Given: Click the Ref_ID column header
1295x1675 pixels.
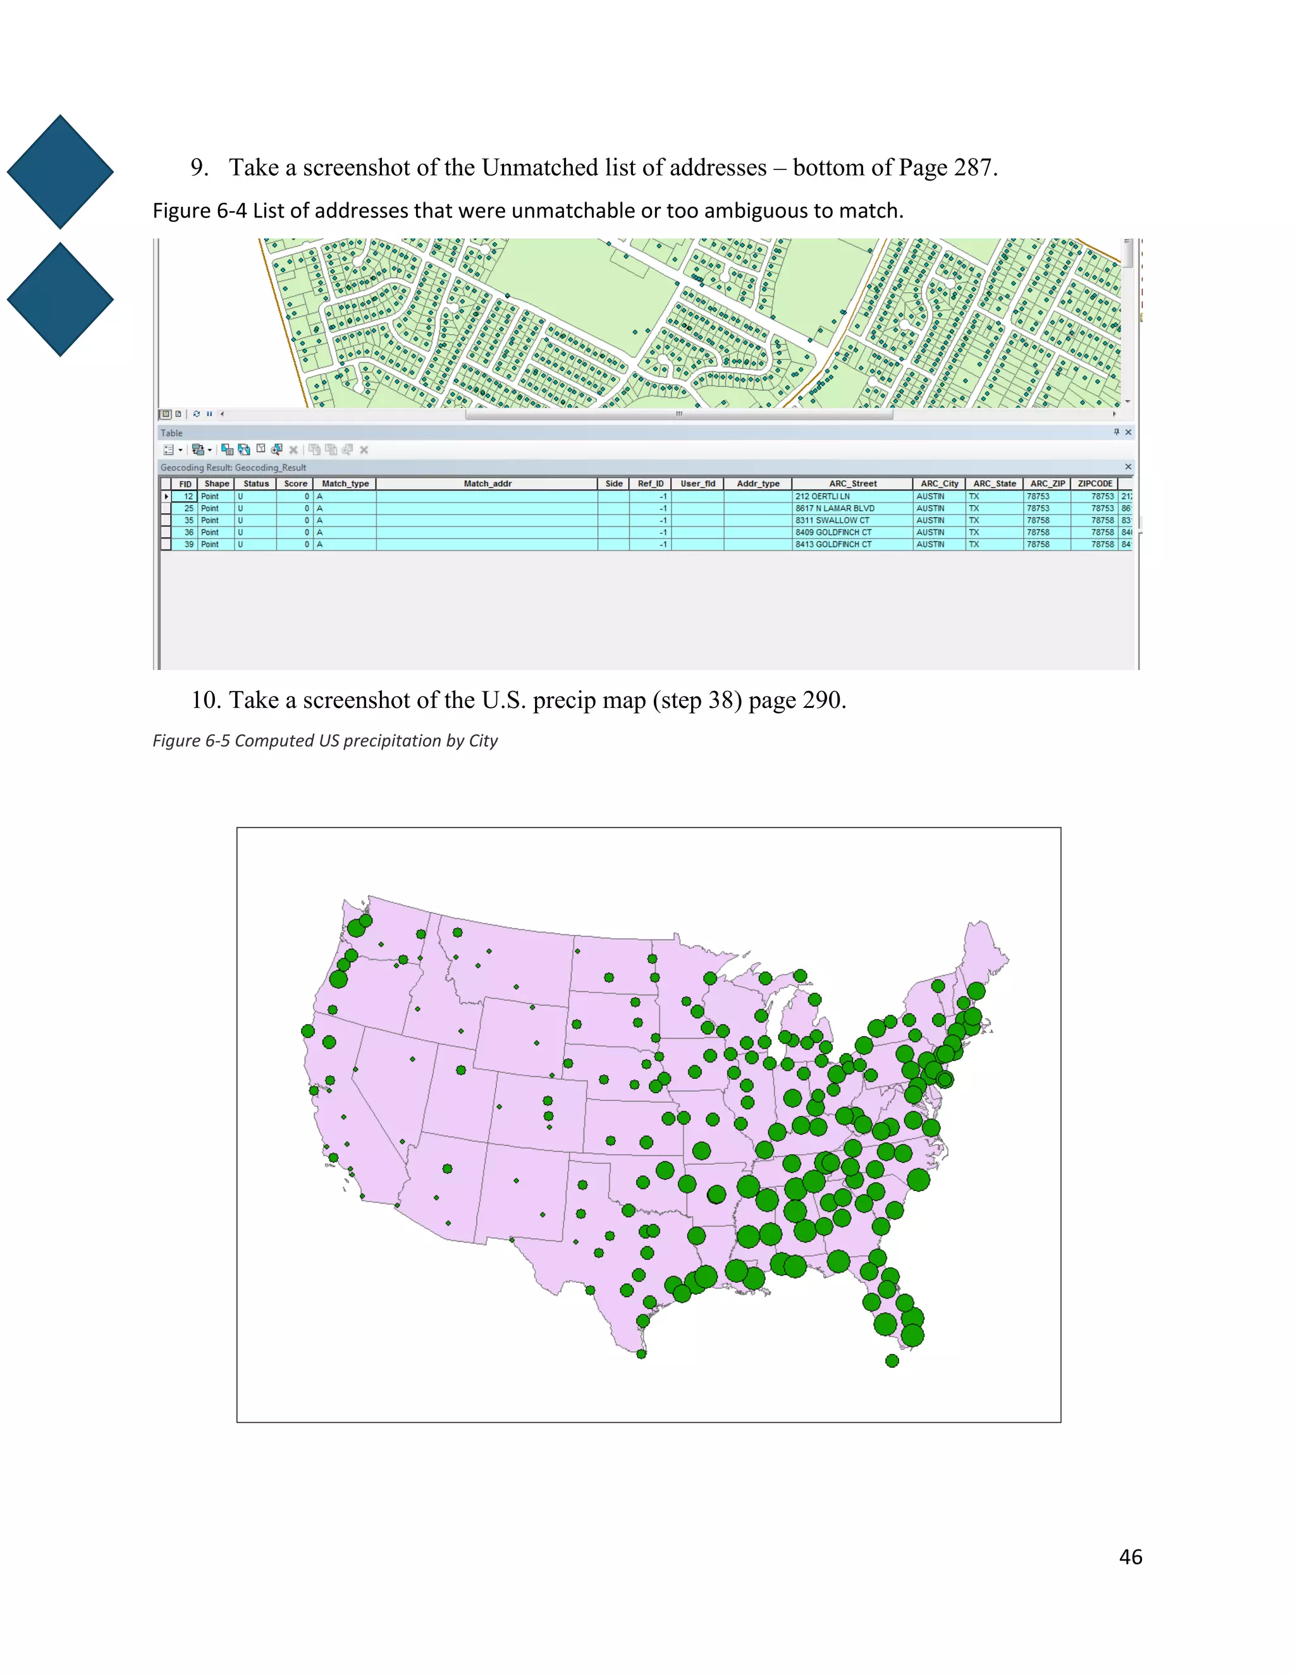Looking at the screenshot, I should coord(651,485).
